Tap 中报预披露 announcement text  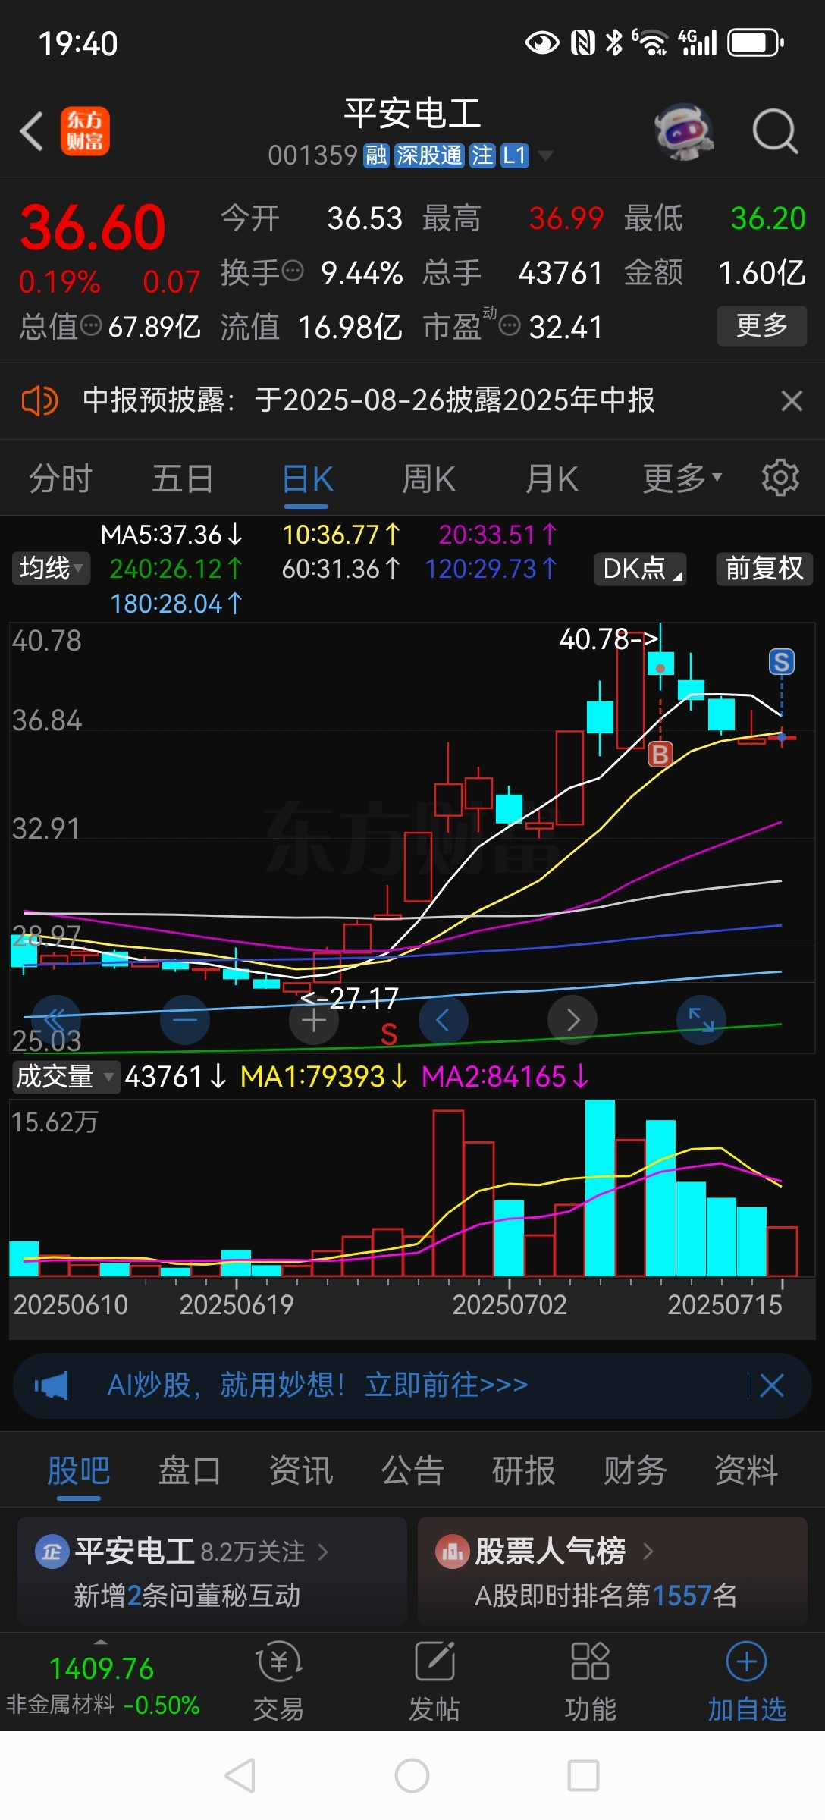(x=369, y=400)
